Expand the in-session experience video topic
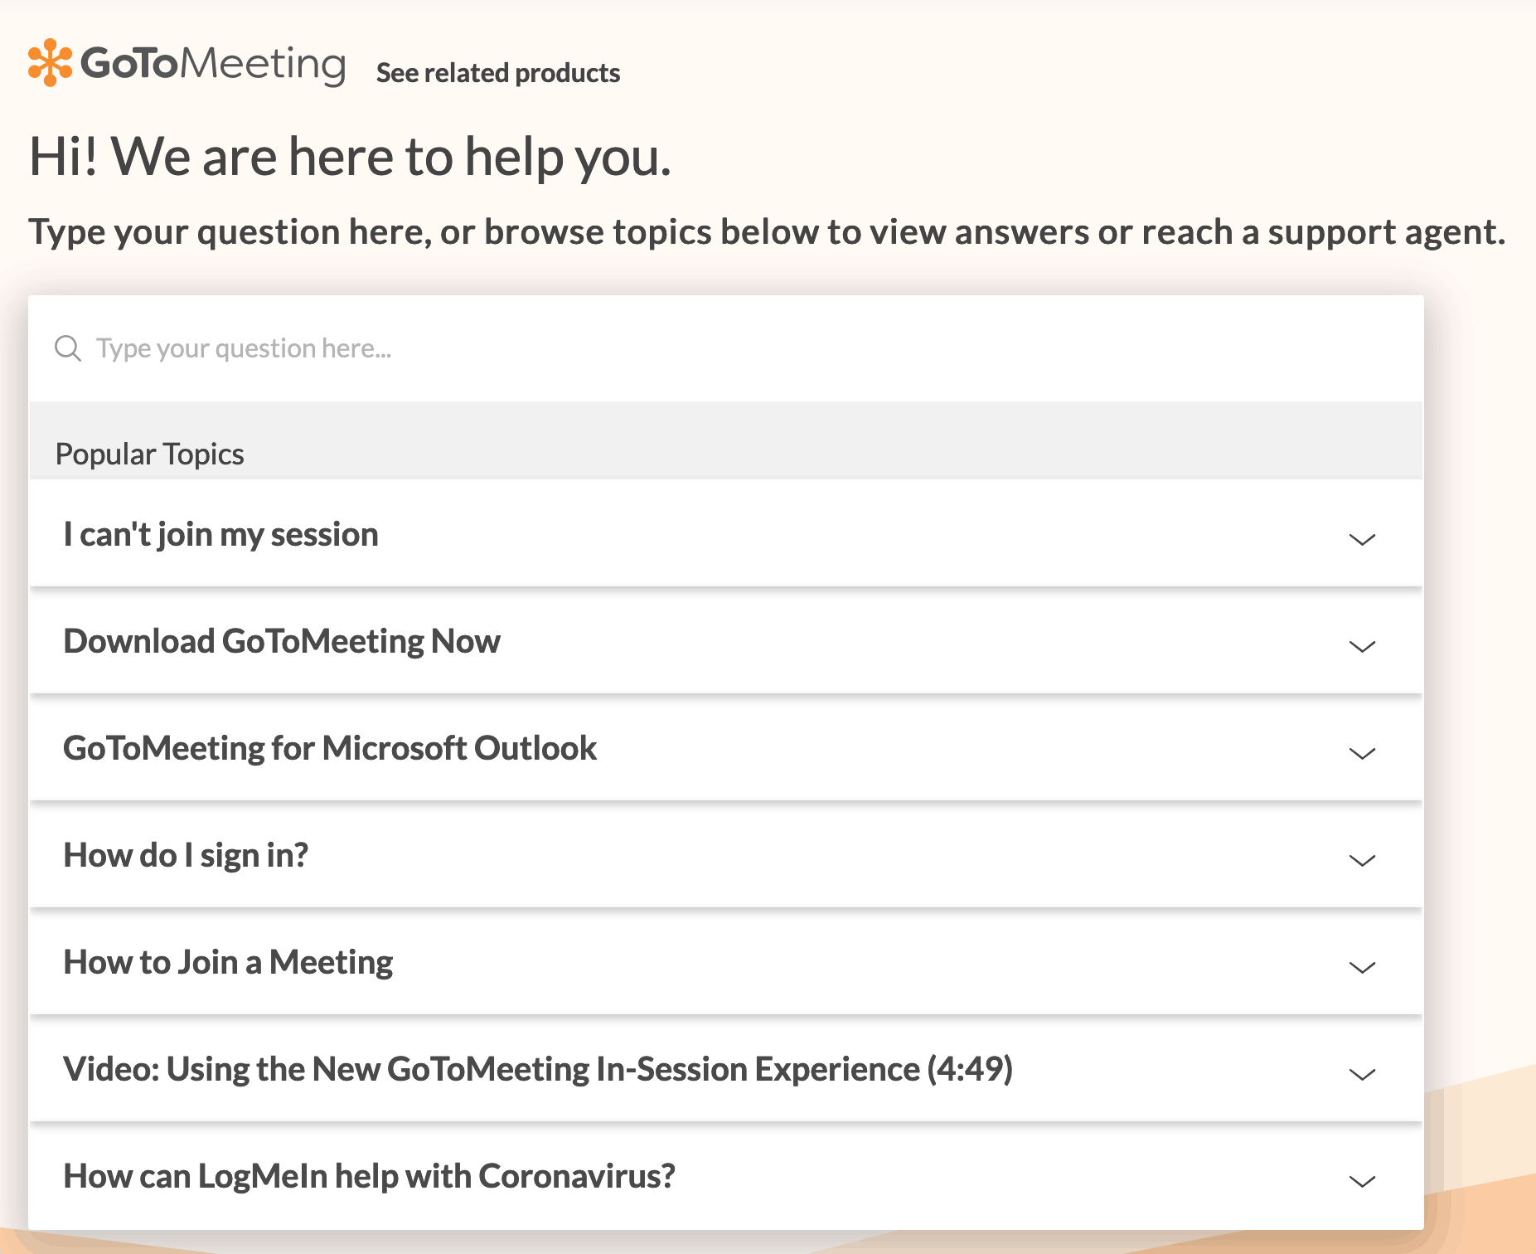The width and height of the screenshot is (1536, 1254). 1360,1074
